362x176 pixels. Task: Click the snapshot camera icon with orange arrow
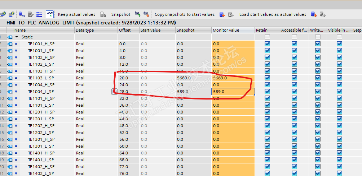tap(146, 14)
